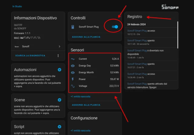This screenshot has width=194, height=135.
Task: Show hidden entity in Configurazione card
Action: click(x=80, y=131)
